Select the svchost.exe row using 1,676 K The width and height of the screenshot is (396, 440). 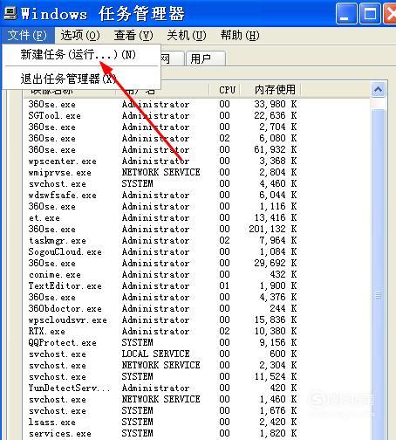[x=163, y=410]
